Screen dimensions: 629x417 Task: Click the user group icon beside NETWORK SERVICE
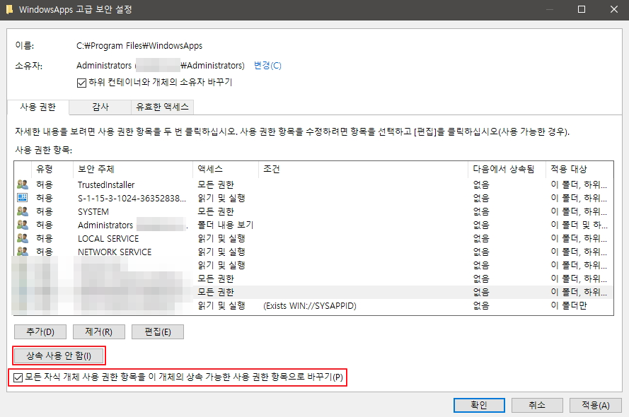(23, 252)
